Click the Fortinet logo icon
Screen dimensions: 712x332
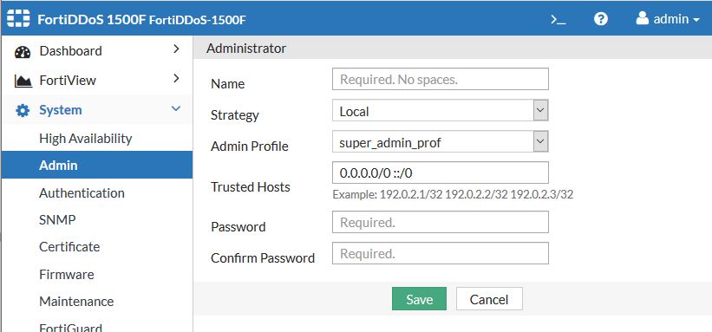click(x=18, y=18)
